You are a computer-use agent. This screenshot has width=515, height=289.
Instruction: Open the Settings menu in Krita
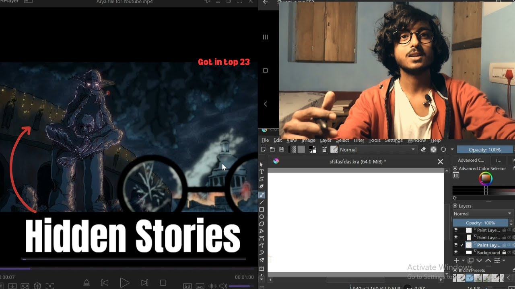[x=393, y=140]
